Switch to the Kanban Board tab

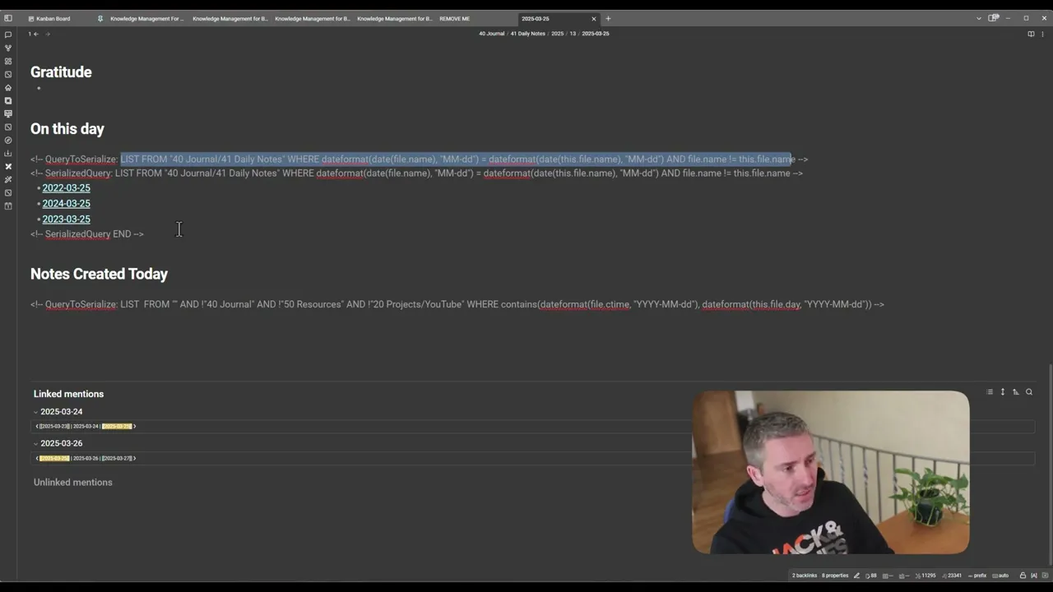pyautogui.click(x=53, y=18)
